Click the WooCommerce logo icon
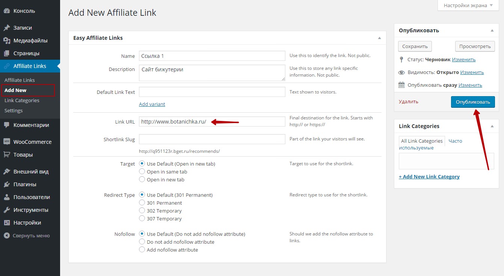 pyautogui.click(x=7, y=142)
